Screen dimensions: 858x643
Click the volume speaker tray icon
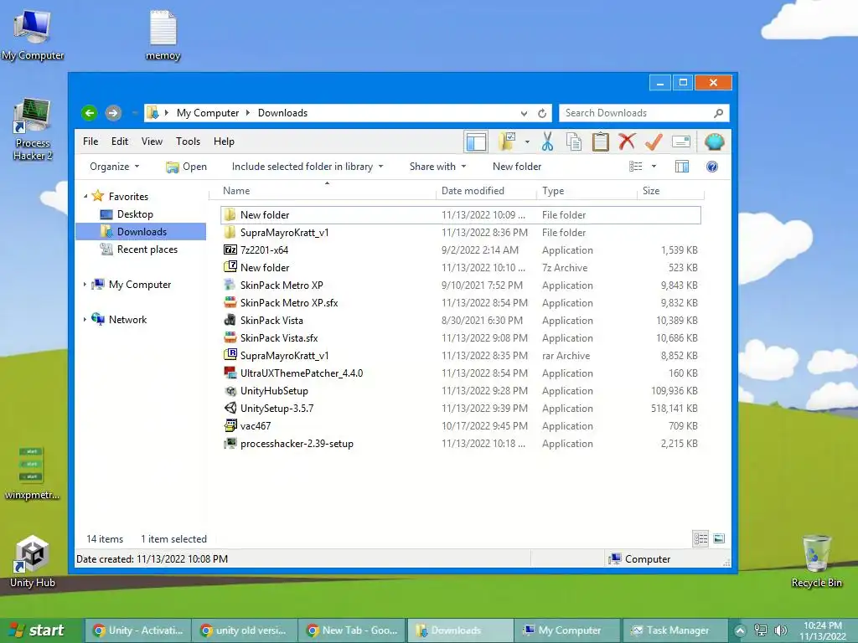coord(780,630)
